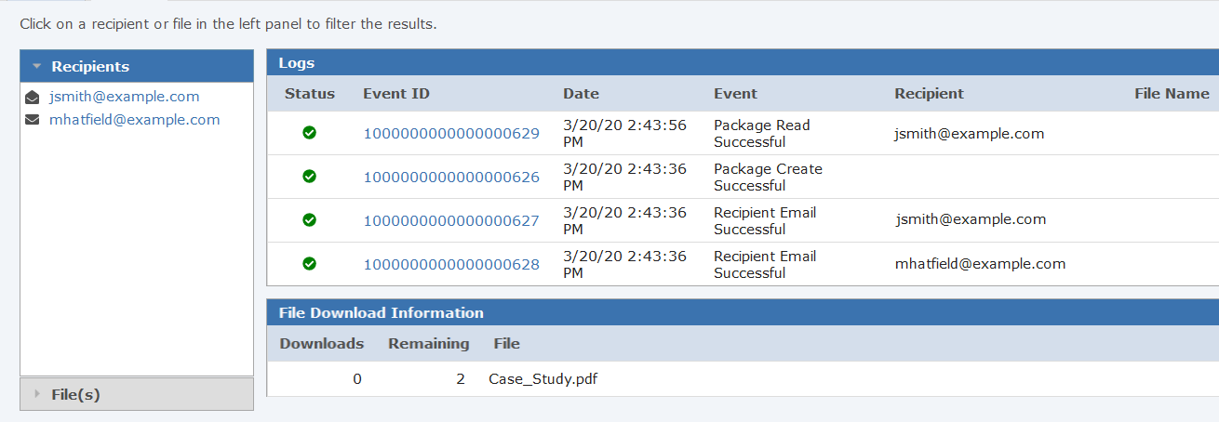Viewport: 1219px width, 422px height.
Task: Open event ID 1000000000000000628
Action: (x=451, y=264)
